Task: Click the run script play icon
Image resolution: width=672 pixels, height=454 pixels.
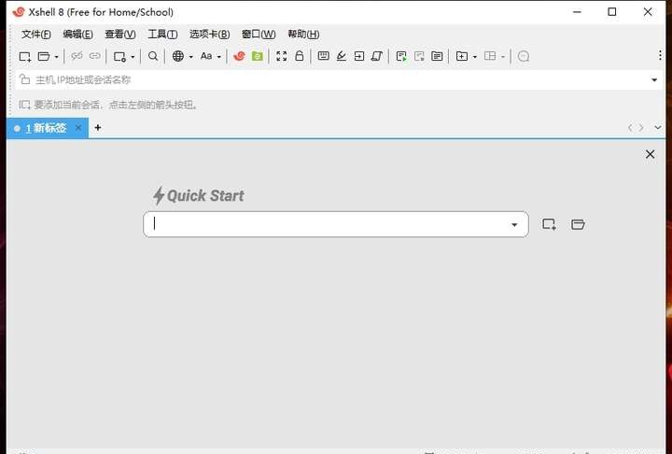Action: (401, 56)
